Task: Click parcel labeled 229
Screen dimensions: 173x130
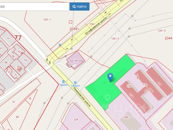Action: [76, 120]
